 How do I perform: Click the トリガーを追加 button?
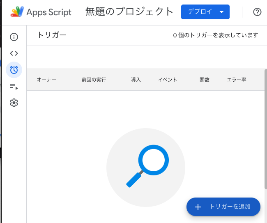223,207
